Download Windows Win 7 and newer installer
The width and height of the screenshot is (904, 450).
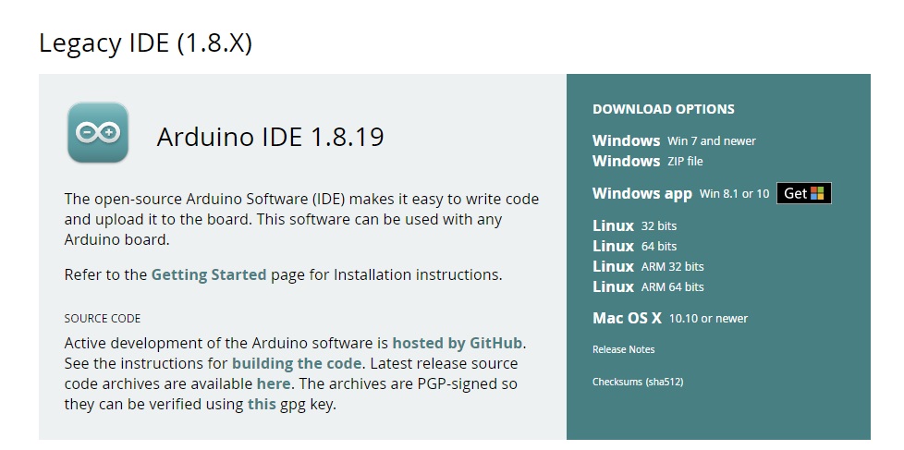pyautogui.click(x=674, y=140)
